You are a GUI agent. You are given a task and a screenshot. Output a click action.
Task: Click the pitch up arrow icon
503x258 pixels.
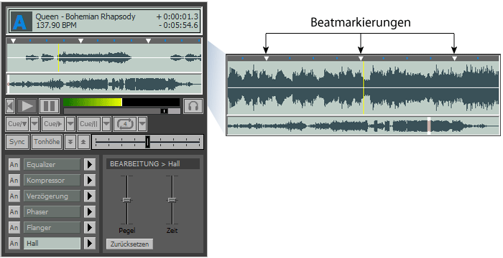(x=83, y=142)
